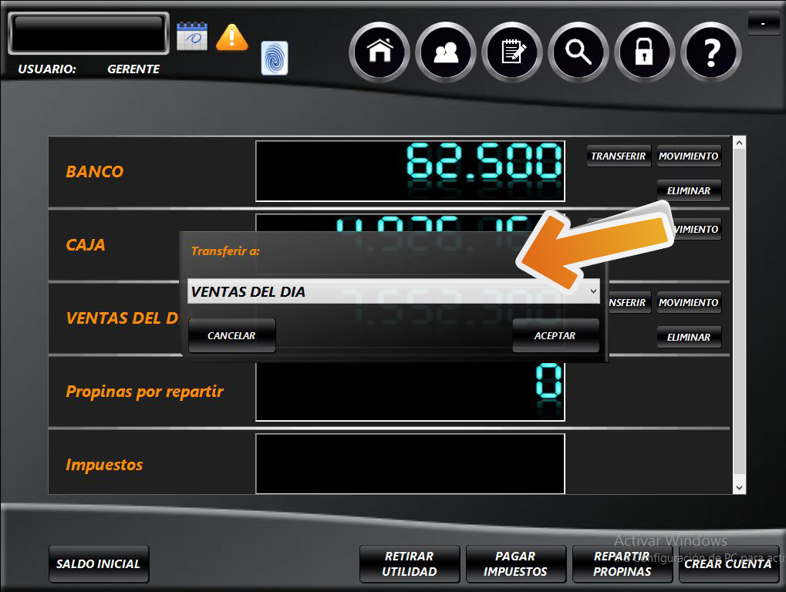Open MOVIMIENTO for BANCO account
The height and width of the screenshot is (592, 786).
pyautogui.click(x=689, y=156)
